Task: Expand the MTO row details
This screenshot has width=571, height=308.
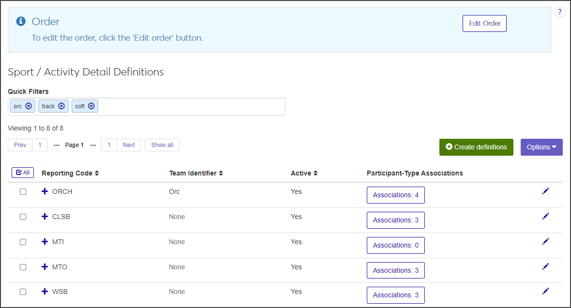Action: pos(45,267)
